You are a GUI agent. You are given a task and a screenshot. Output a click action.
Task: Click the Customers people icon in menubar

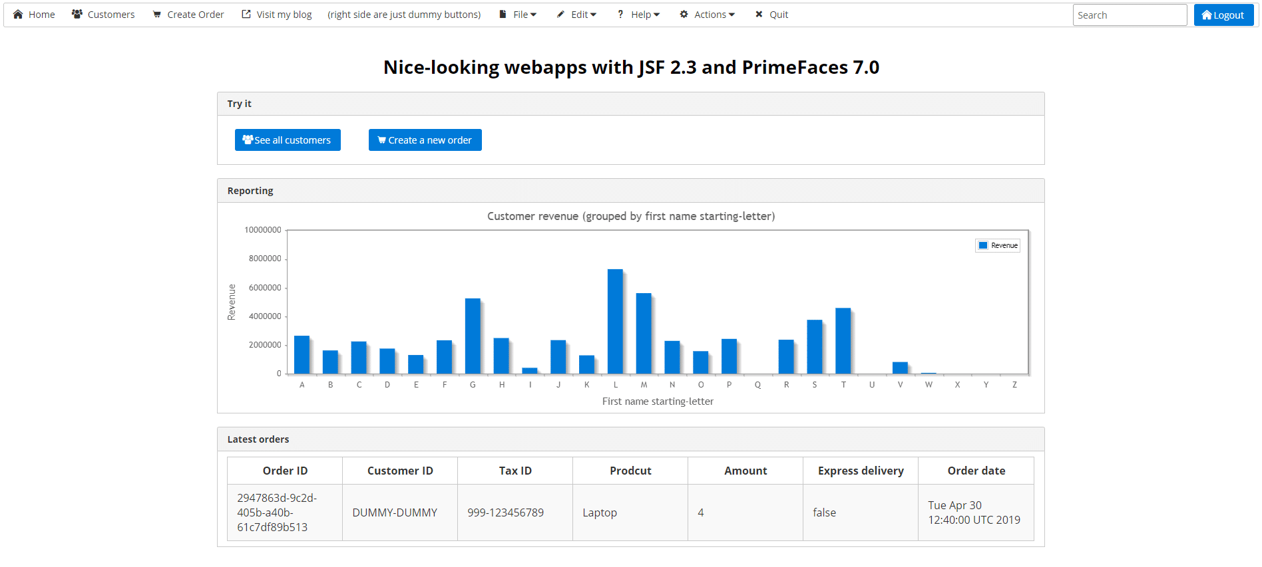77,14
